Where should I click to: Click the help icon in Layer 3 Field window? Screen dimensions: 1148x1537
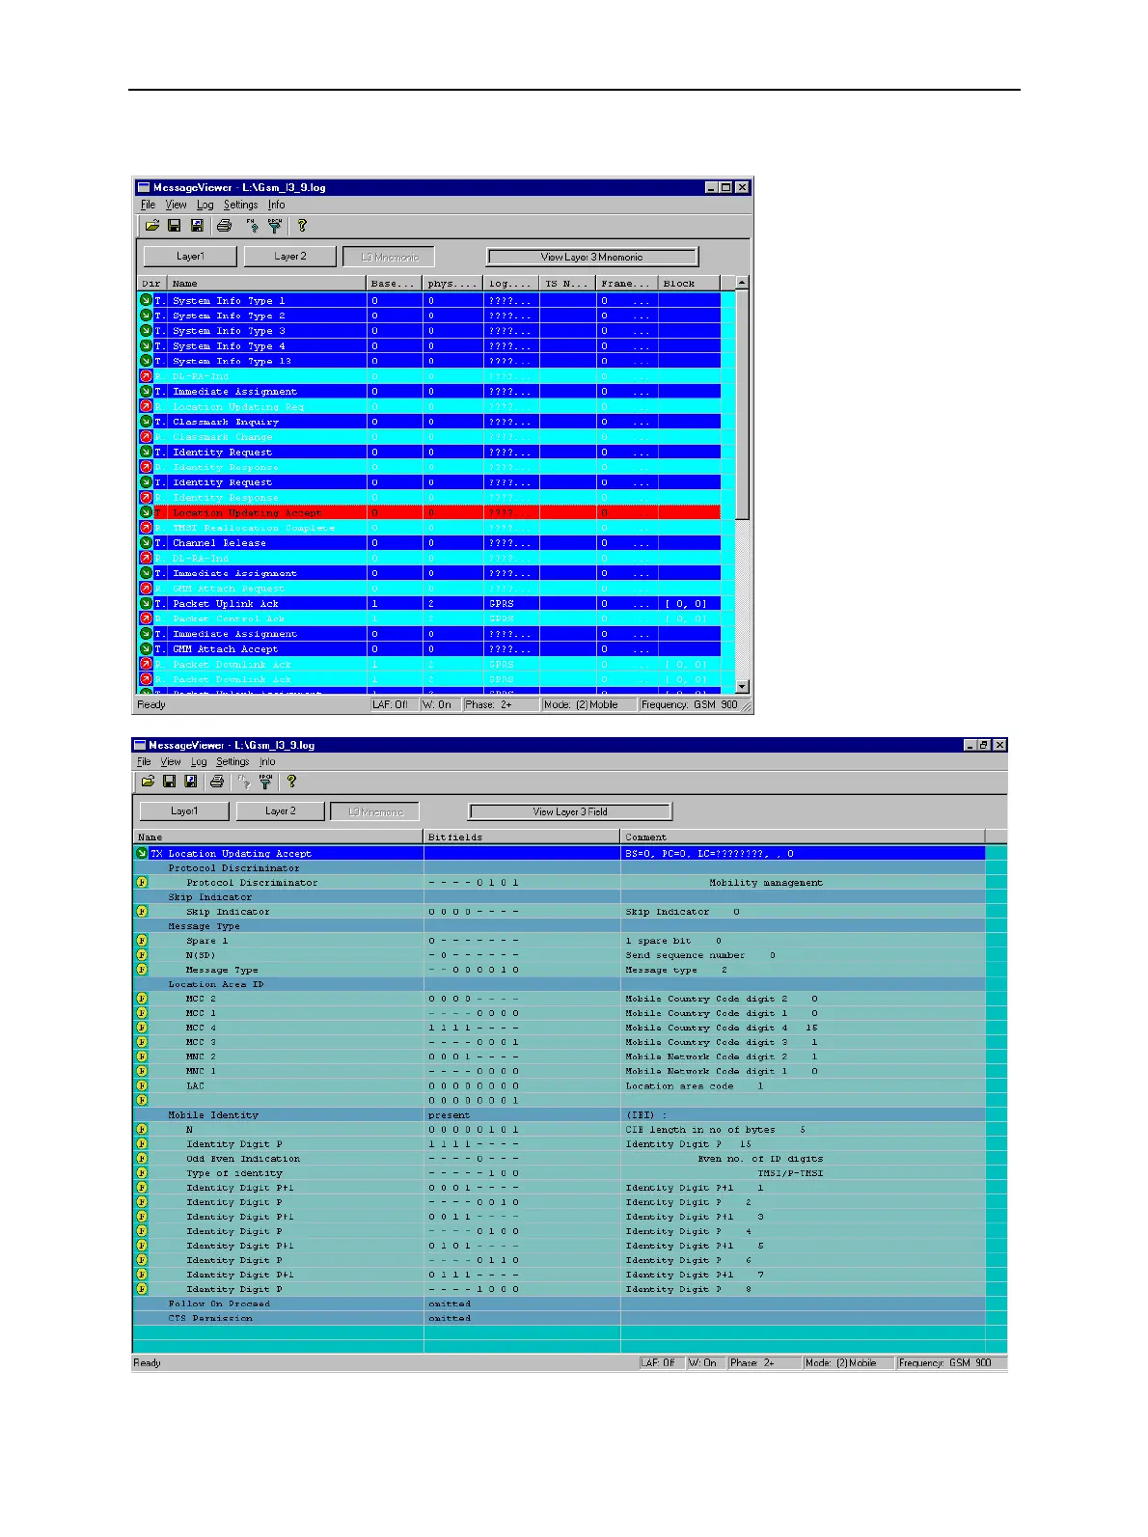point(291,782)
